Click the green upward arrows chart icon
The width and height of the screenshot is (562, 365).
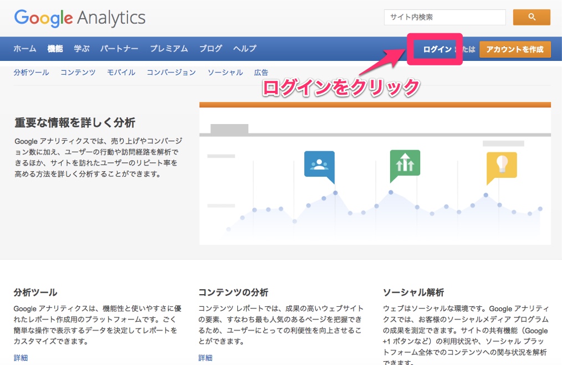point(405,166)
